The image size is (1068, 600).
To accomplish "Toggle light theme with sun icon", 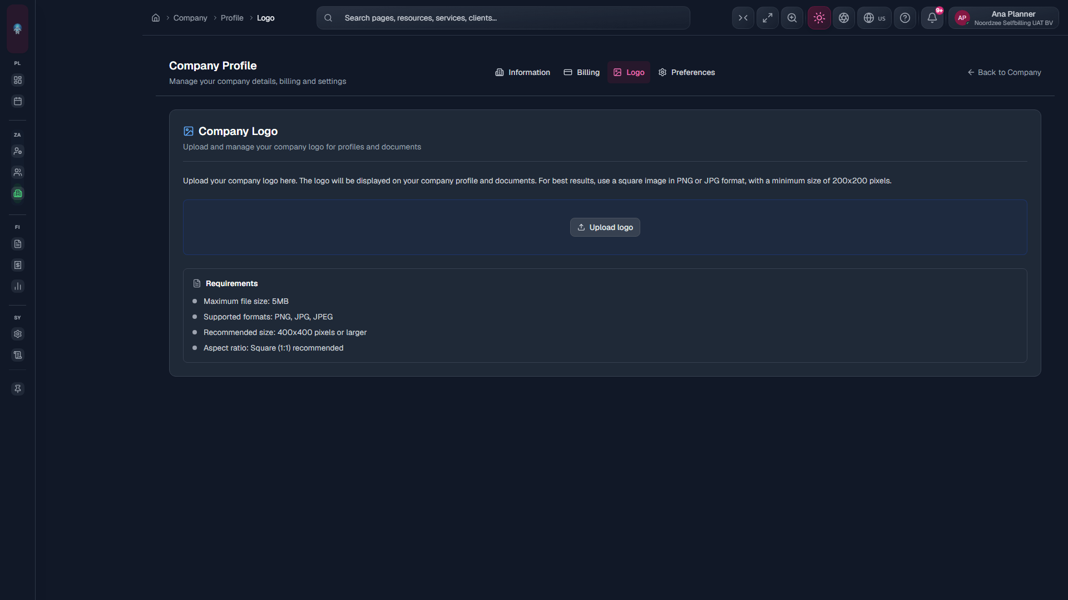I will 819,18.
